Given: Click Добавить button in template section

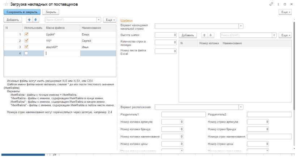Looking at the screenshot, I should point(187,35).
